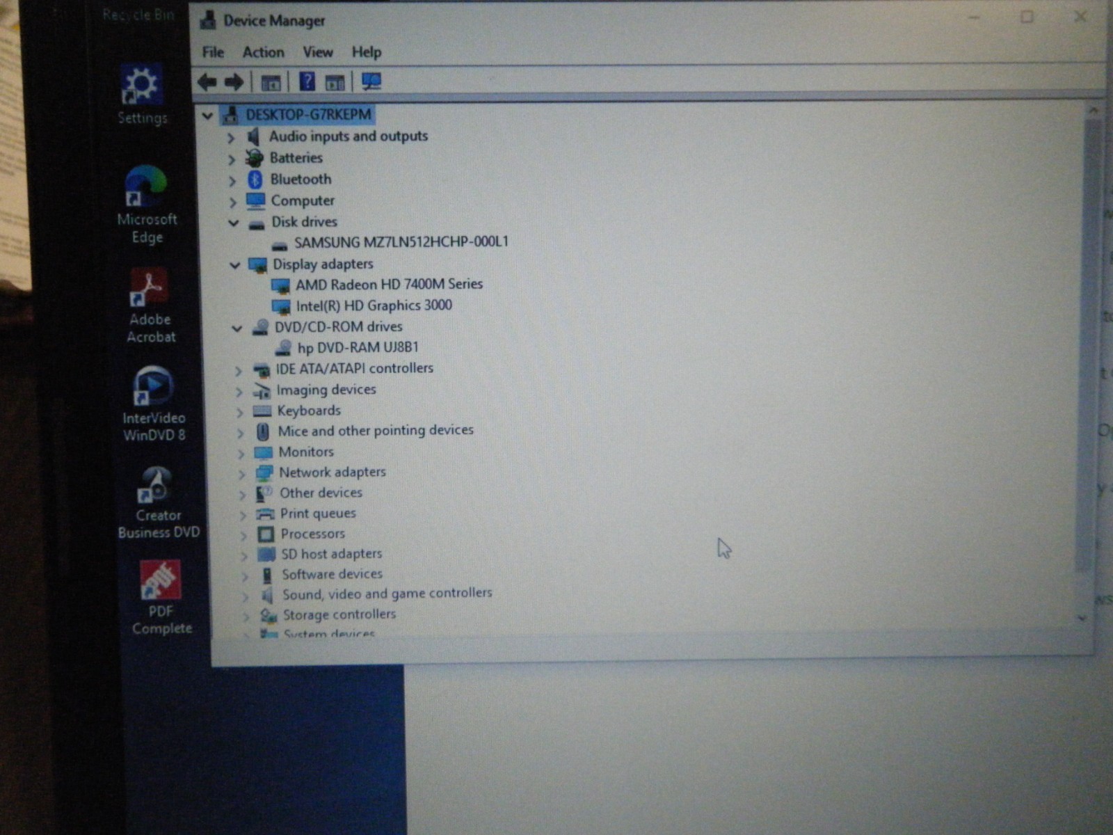This screenshot has height=835, width=1113.
Task: Open the Help menu
Action: (x=366, y=52)
